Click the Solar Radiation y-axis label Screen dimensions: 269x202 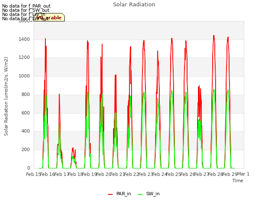tap(6, 96)
